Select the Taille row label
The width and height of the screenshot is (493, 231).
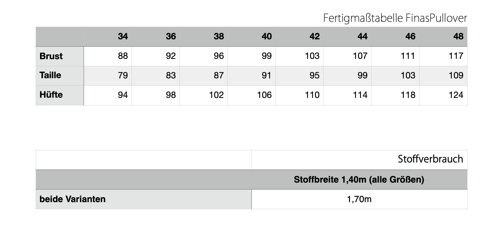50,75
